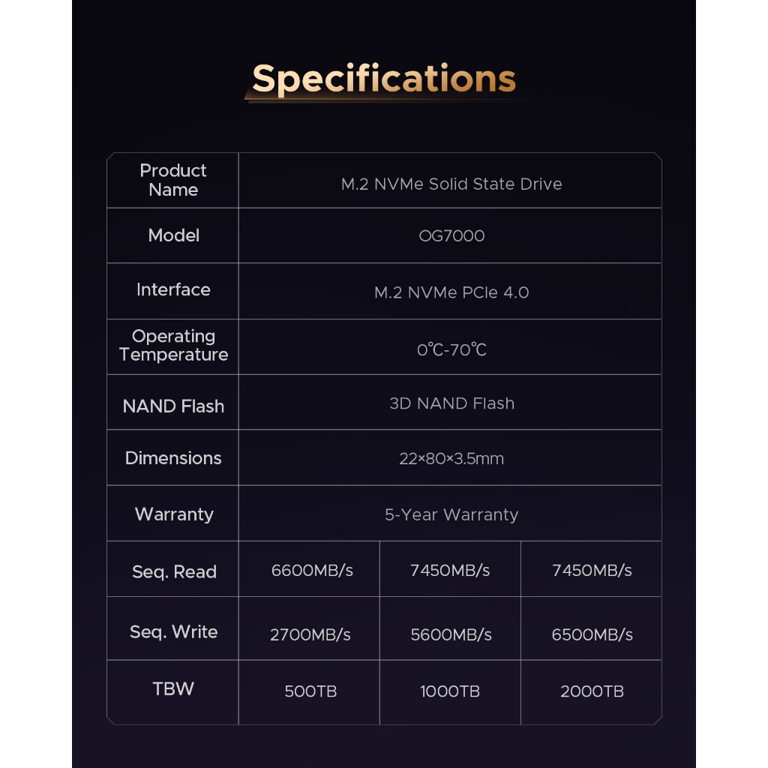Click the 5-Year Warranty value cell
This screenshot has height=768, width=768.
tap(451, 514)
